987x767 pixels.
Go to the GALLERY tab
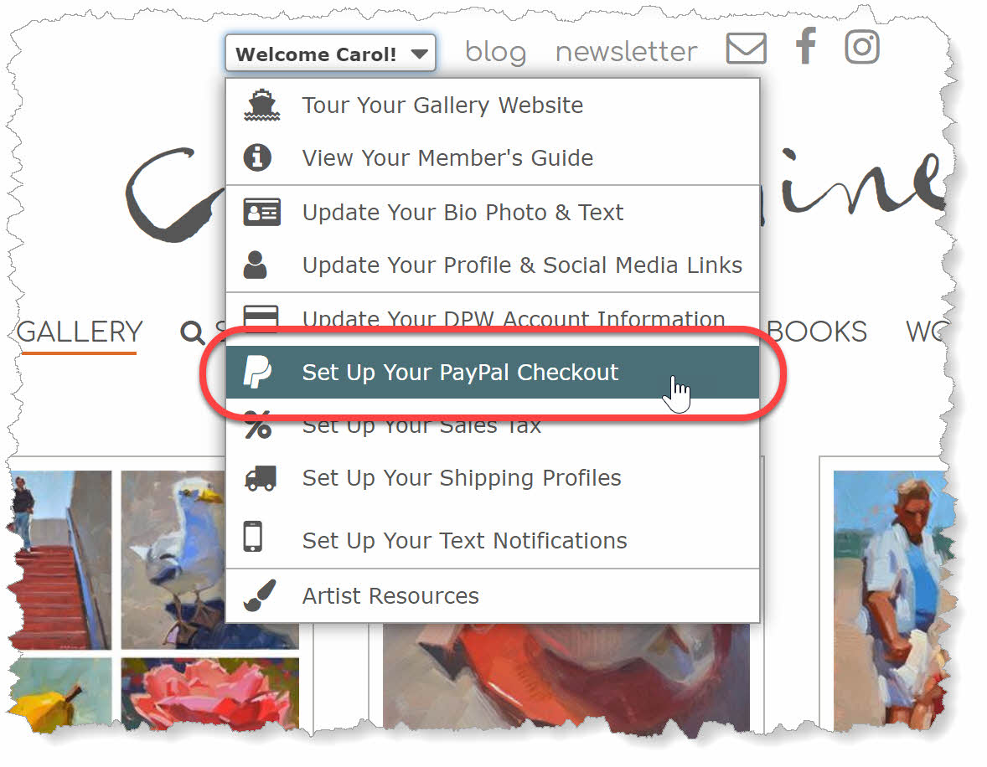[80, 332]
